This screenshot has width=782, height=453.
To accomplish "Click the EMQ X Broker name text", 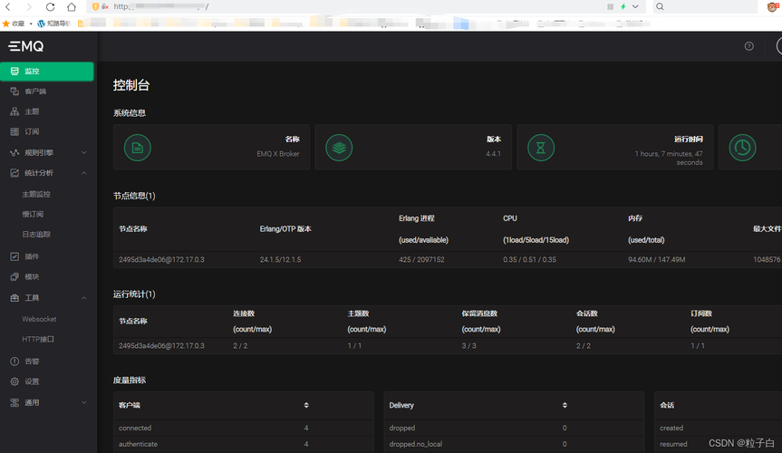I will (278, 154).
